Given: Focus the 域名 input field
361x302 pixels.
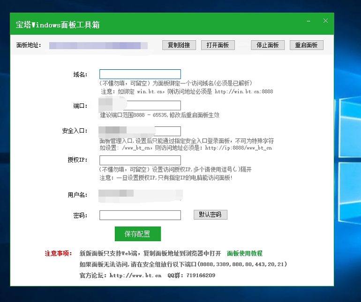Looking at the screenshot, I should (140, 74).
